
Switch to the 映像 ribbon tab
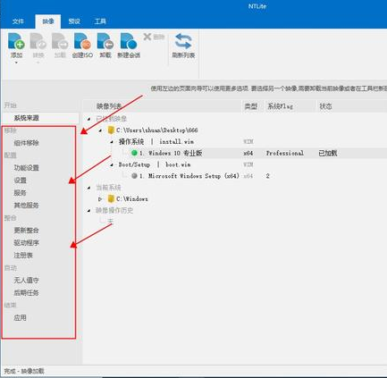click(48, 21)
